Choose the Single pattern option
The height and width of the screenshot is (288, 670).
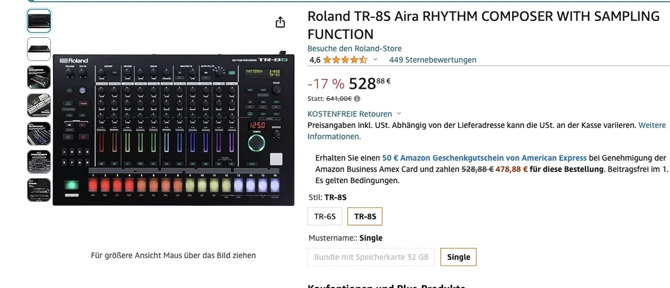pos(459,257)
